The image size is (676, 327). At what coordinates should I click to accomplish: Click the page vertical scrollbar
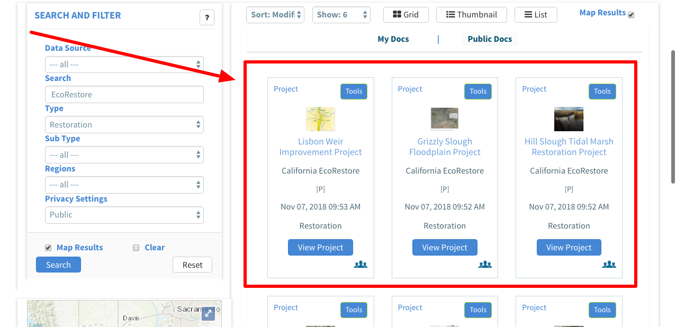[673, 116]
